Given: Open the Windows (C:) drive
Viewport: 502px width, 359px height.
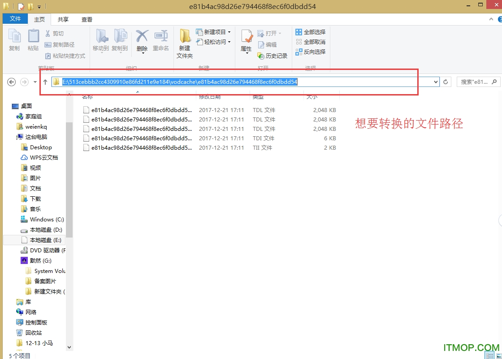Looking at the screenshot, I should click(42, 219).
